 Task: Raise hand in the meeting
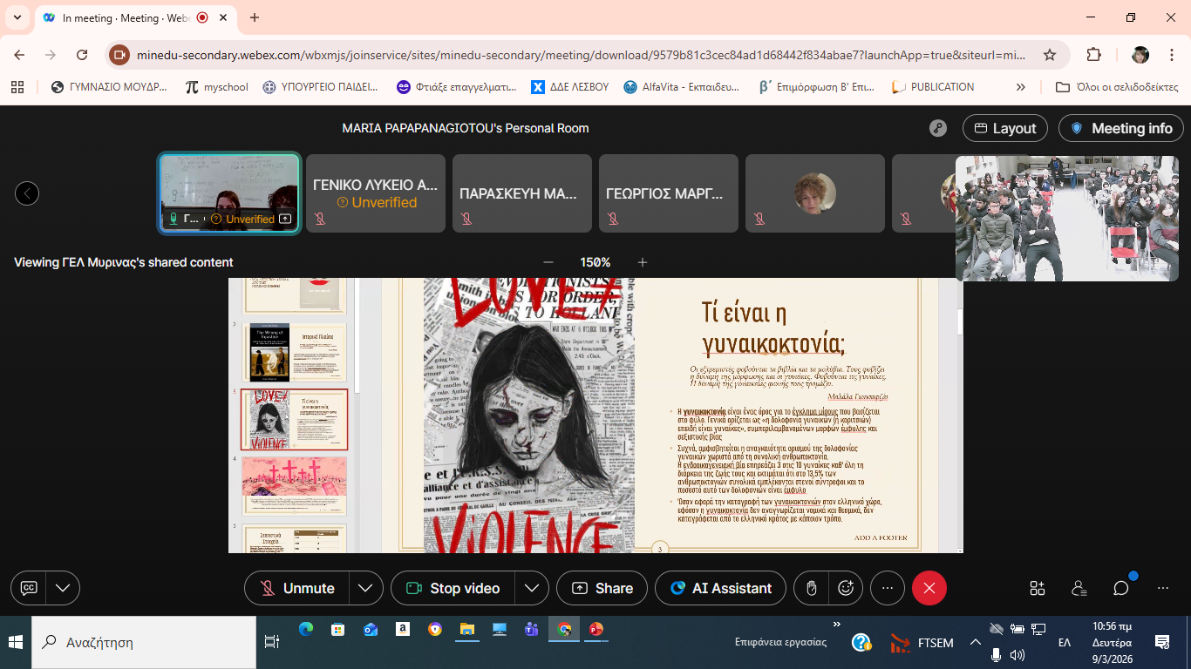coord(812,588)
